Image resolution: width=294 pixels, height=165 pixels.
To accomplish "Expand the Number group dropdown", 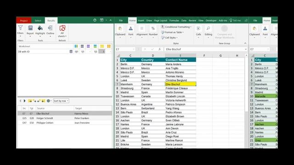I will (x=153, y=32).
